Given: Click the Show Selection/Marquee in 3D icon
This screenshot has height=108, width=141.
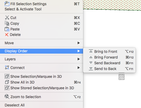Looking at the screenshot, I should click(7, 76).
